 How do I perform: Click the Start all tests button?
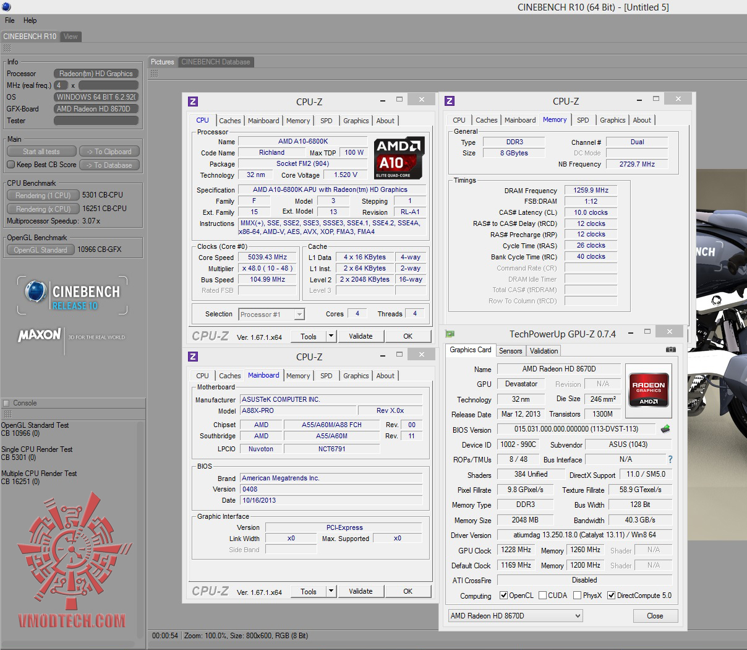pos(41,152)
